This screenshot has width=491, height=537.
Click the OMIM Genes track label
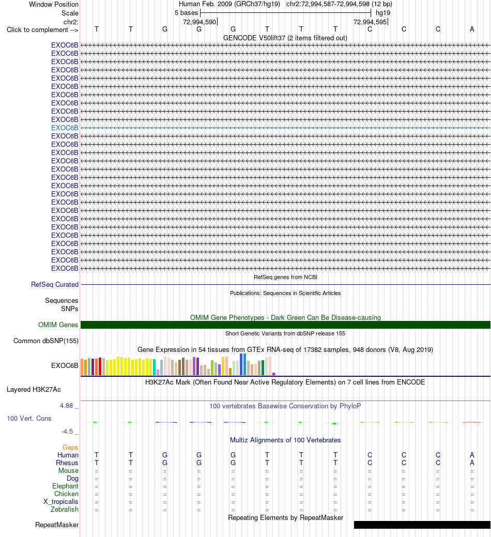pyautogui.click(x=58, y=325)
